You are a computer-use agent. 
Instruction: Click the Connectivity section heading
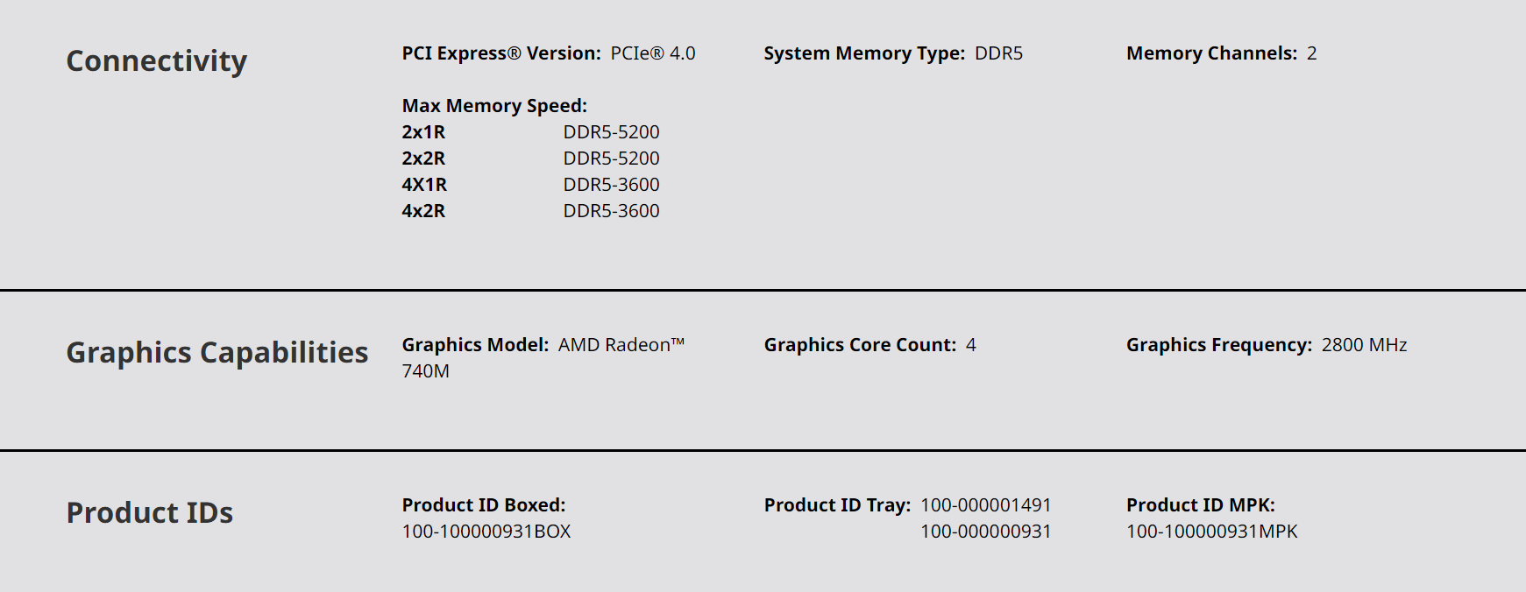pos(156,60)
